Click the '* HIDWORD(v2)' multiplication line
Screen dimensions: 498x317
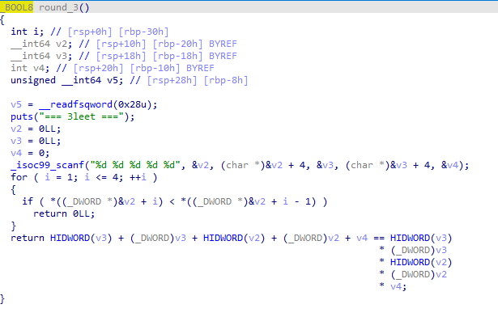(x=415, y=262)
